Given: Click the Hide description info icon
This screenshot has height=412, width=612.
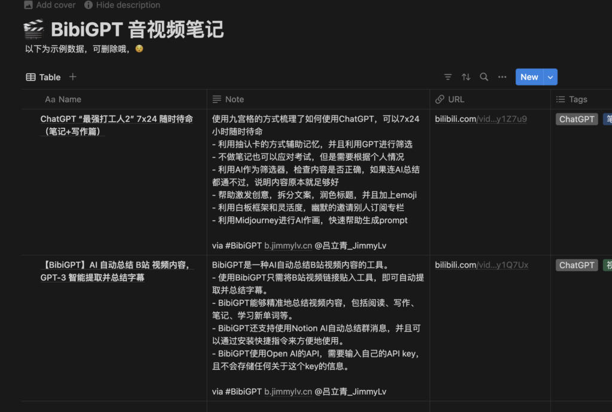Looking at the screenshot, I should 88,5.
